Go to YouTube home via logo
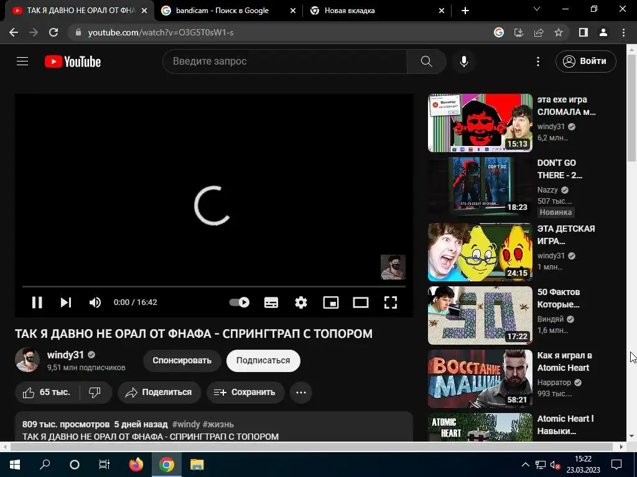This screenshot has height=477, width=637. coord(73,61)
